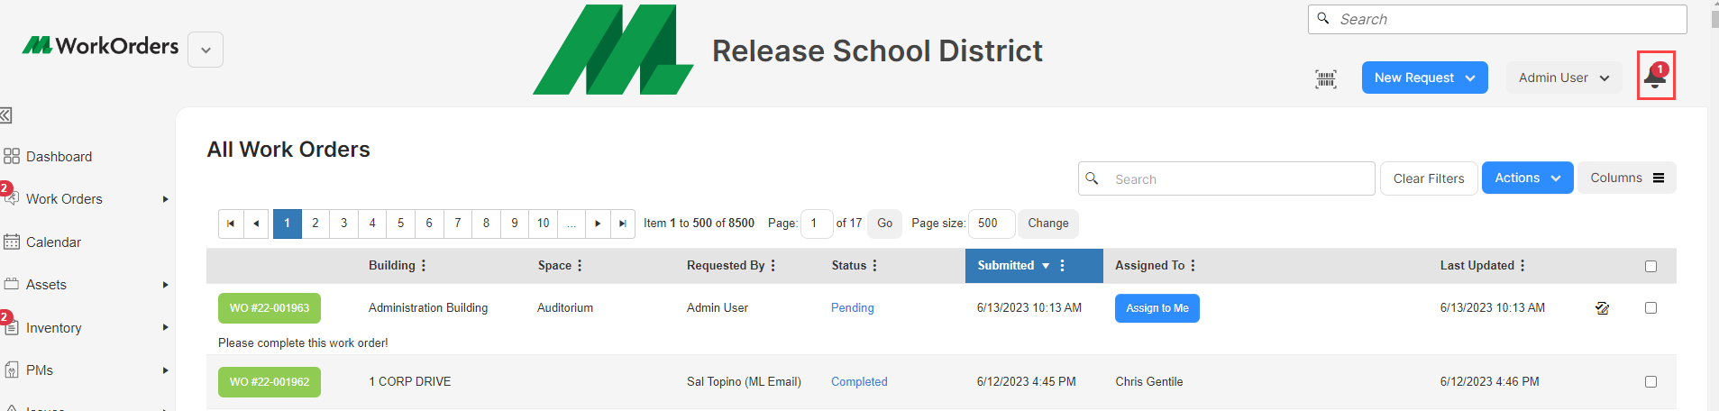Click the work orders table search field
The height and width of the screenshot is (411, 1719).
pos(1226,178)
